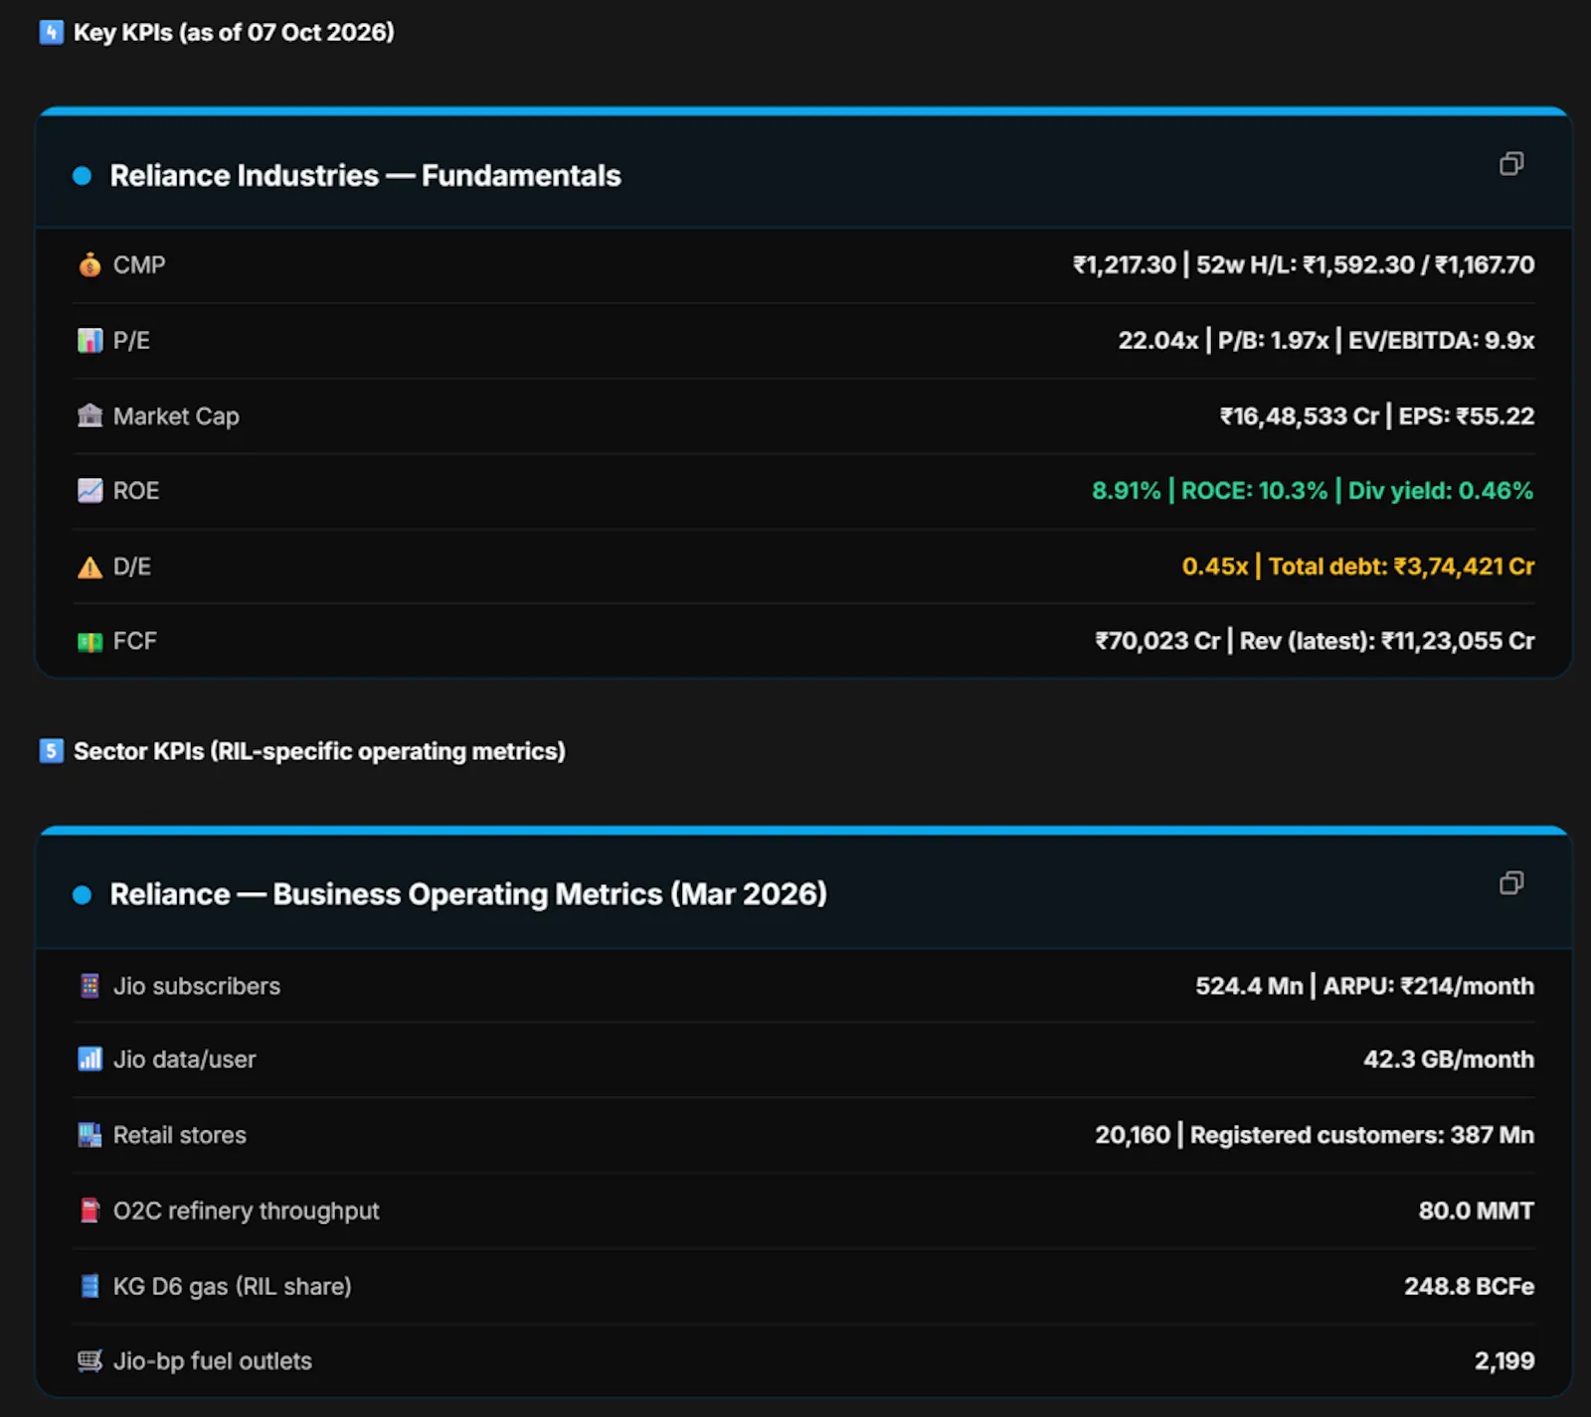Viewport: 1591px width, 1417px height.
Task: Click the 'Market Cap' row label
Action: 176,416
